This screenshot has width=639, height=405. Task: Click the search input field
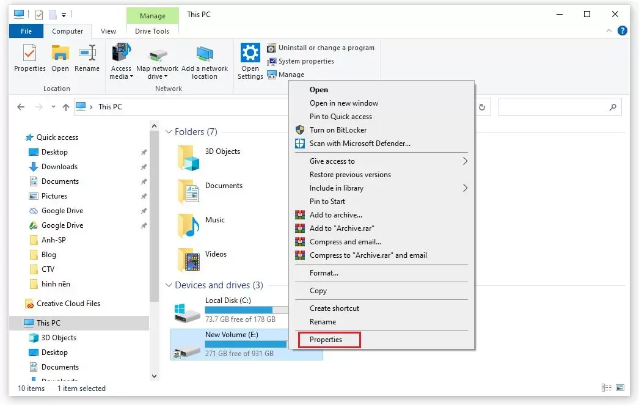click(x=553, y=107)
